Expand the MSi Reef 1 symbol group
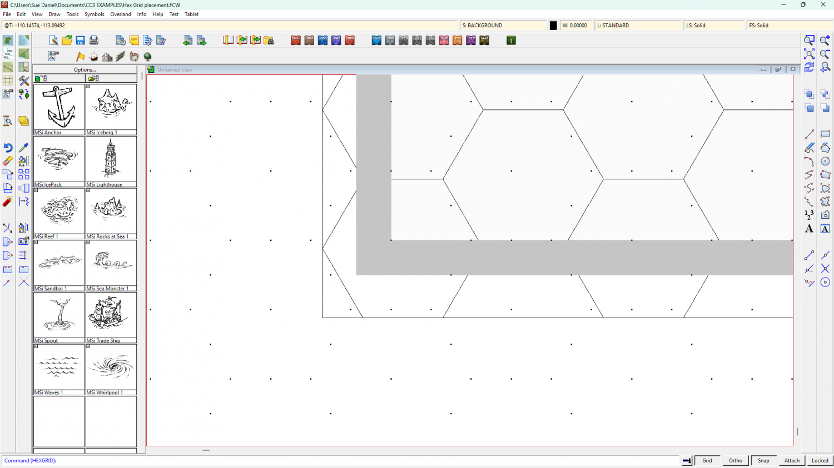Image resolution: width=834 pixels, height=468 pixels. [36, 190]
